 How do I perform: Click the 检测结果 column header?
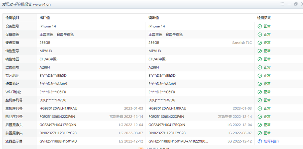point(264,18)
